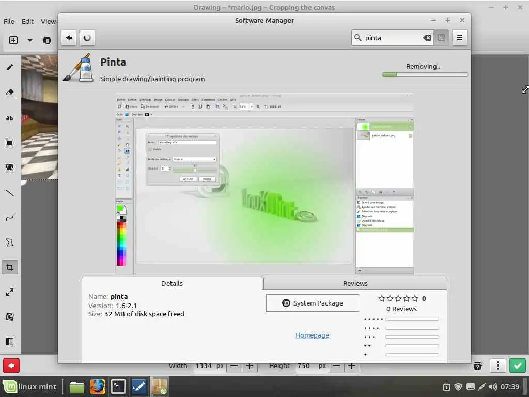Open the three-dots options menu in Drawing
The width and height of the screenshot is (529, 397).
coord(497,365)
